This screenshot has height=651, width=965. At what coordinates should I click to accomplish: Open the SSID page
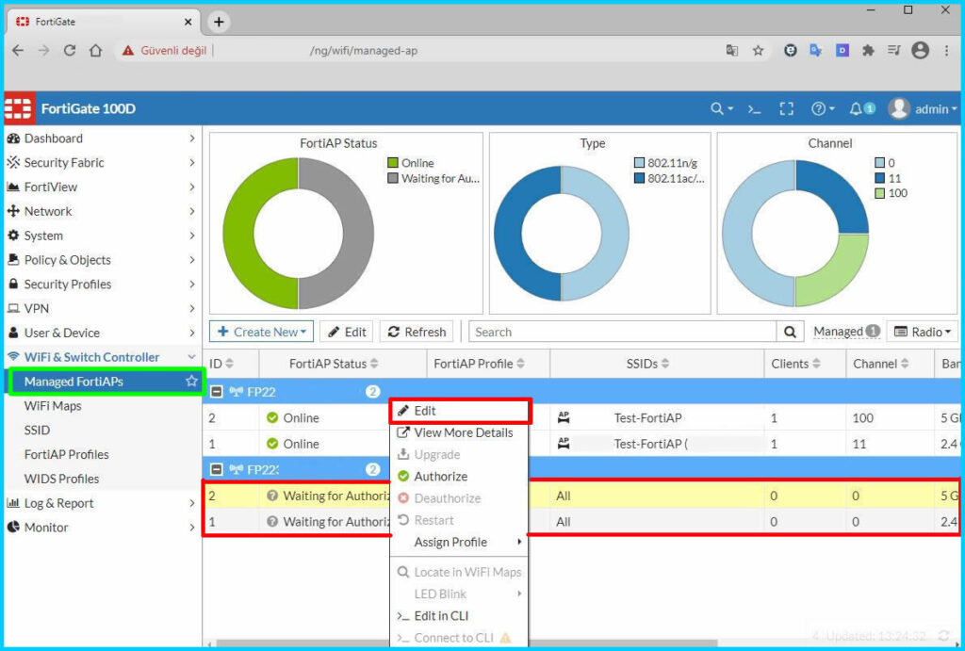[37, 431]
